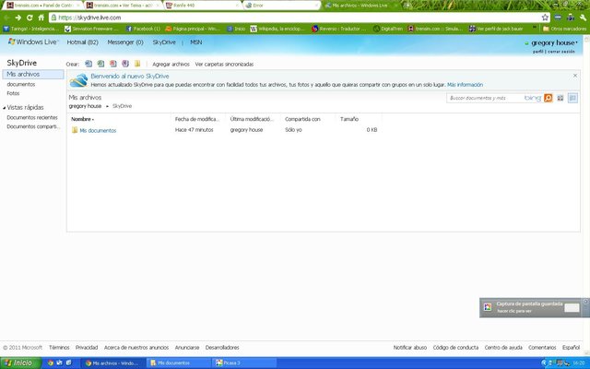Open Hotmail from the top menu
The image size is (590, 369).
[82, 42]
